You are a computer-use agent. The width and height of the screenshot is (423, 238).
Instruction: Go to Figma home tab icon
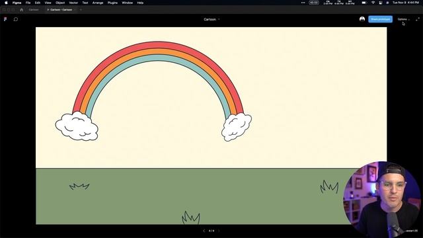22,10
